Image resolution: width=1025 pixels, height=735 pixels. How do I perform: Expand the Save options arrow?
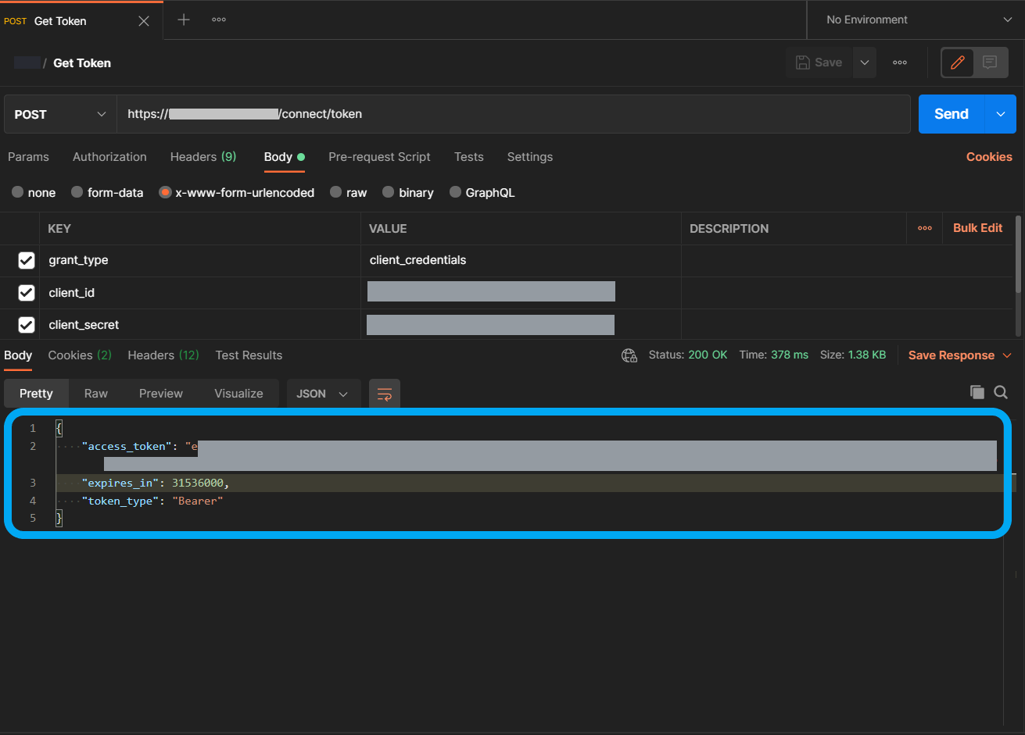pos(864,62)
